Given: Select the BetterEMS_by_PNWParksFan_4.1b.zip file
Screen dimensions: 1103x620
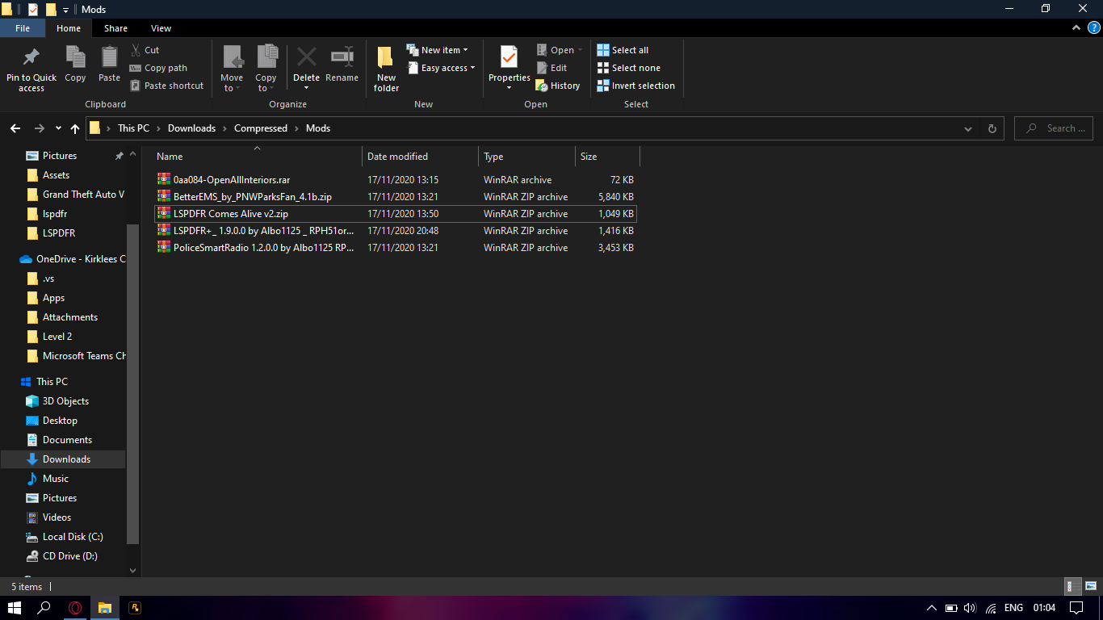Looking at the screenshot, I should (252, 197).
